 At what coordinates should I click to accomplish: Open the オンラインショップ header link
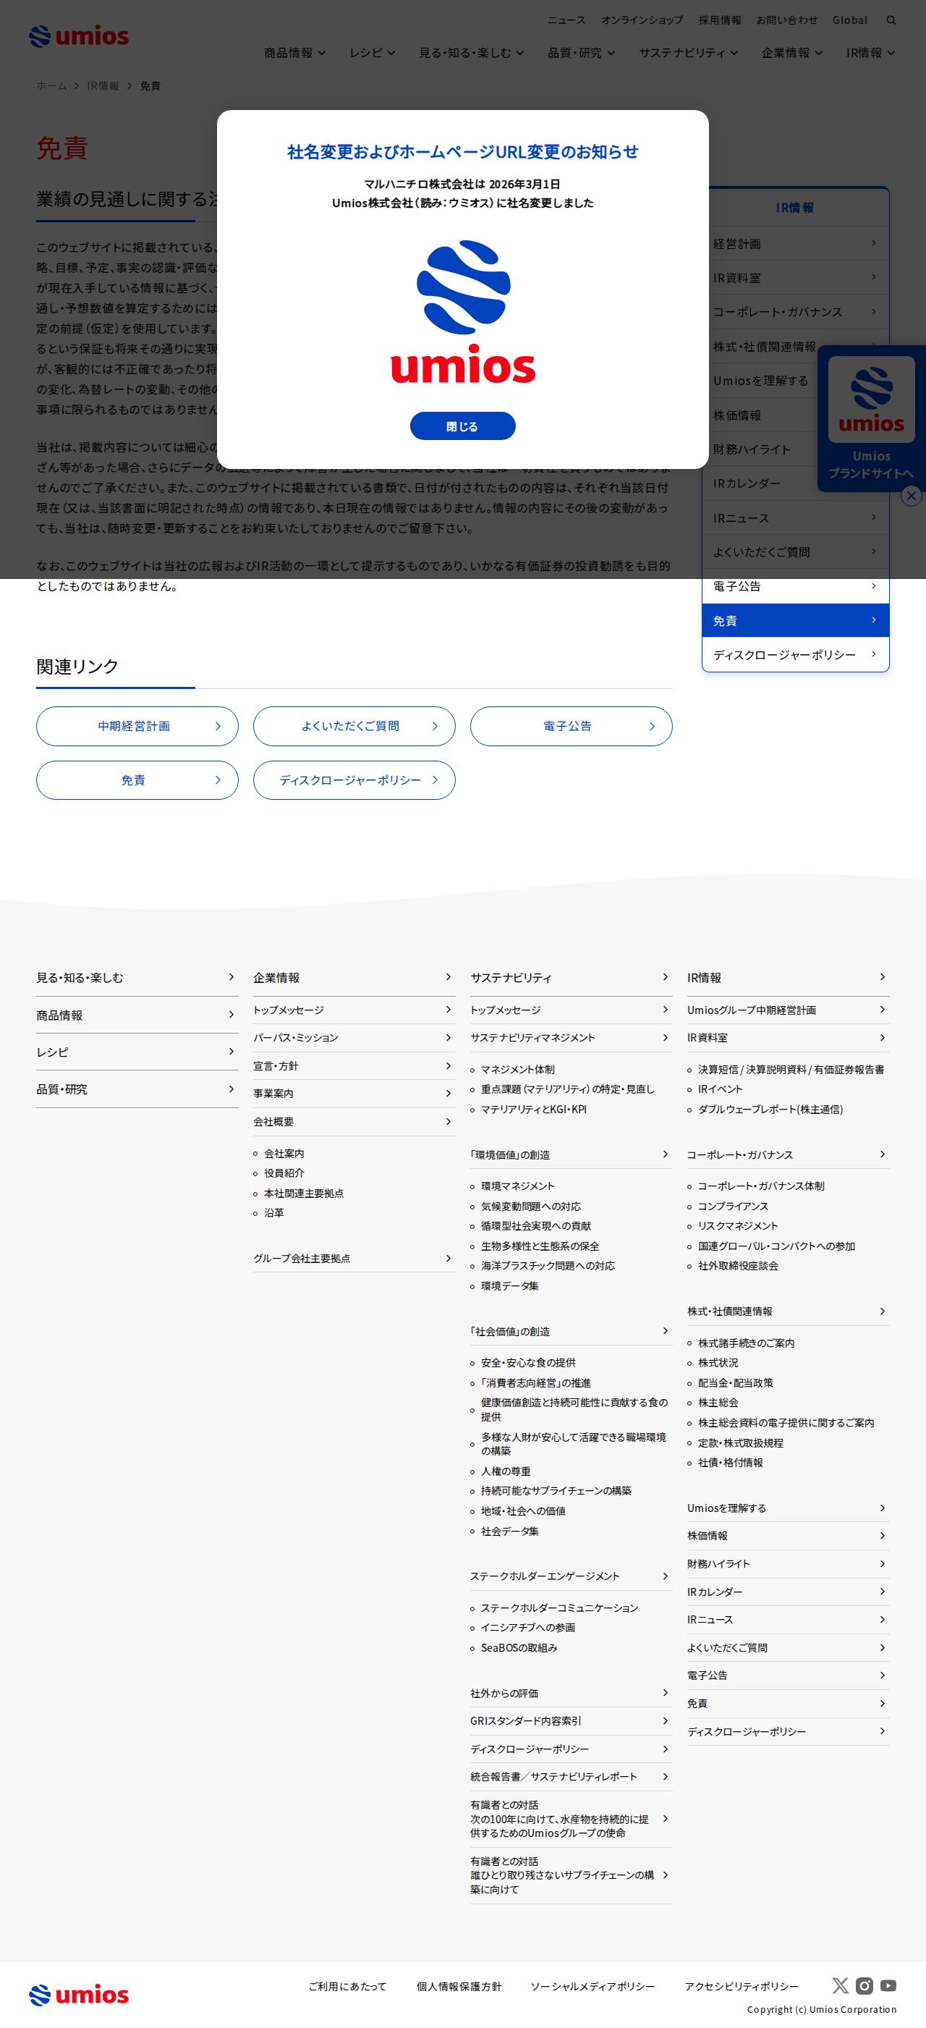[x=642, y=20]
